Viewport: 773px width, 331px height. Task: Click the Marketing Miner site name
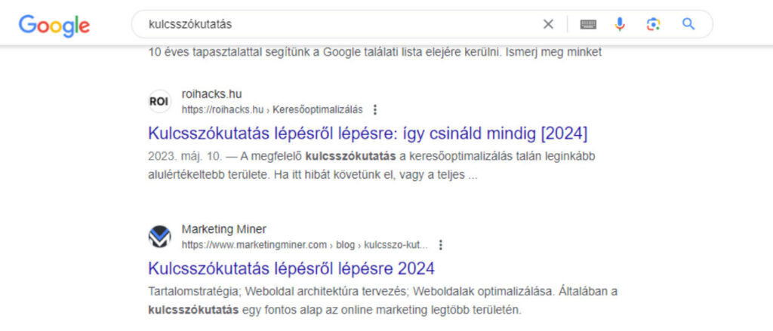tap(223, 229)
